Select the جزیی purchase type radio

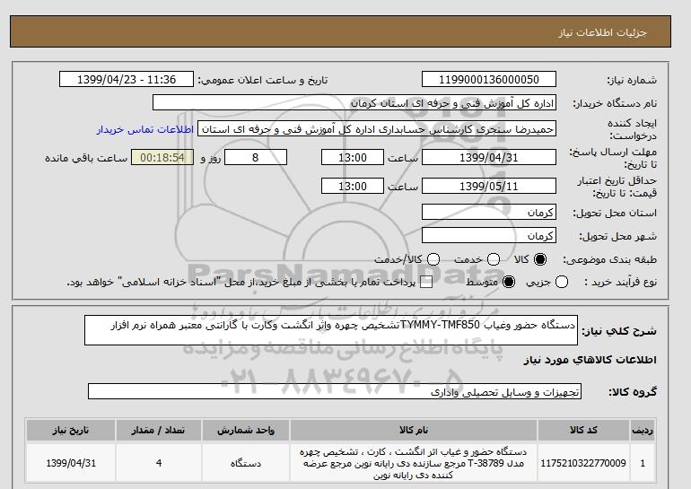[562, 282]
